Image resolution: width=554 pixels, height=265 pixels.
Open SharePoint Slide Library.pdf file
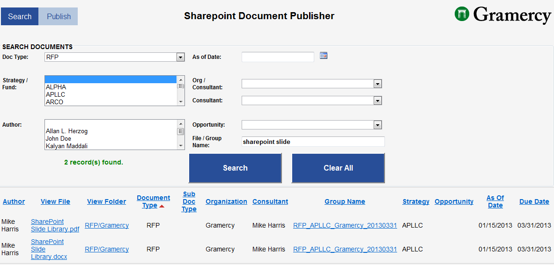55,226
